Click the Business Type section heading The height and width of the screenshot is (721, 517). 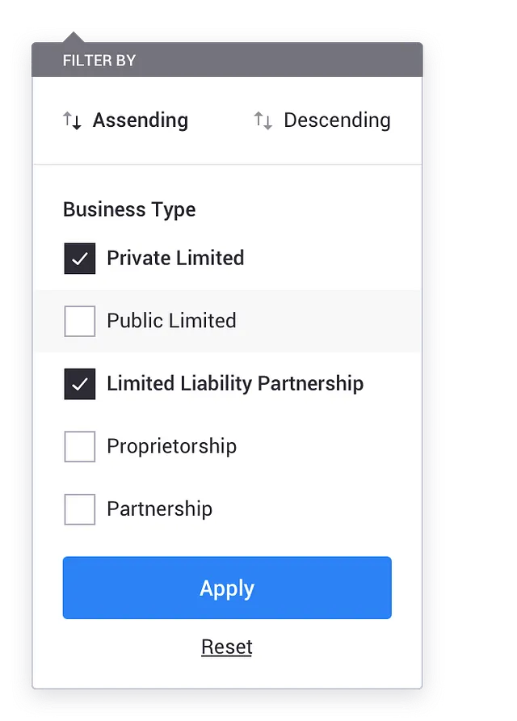tap(129, 210)
